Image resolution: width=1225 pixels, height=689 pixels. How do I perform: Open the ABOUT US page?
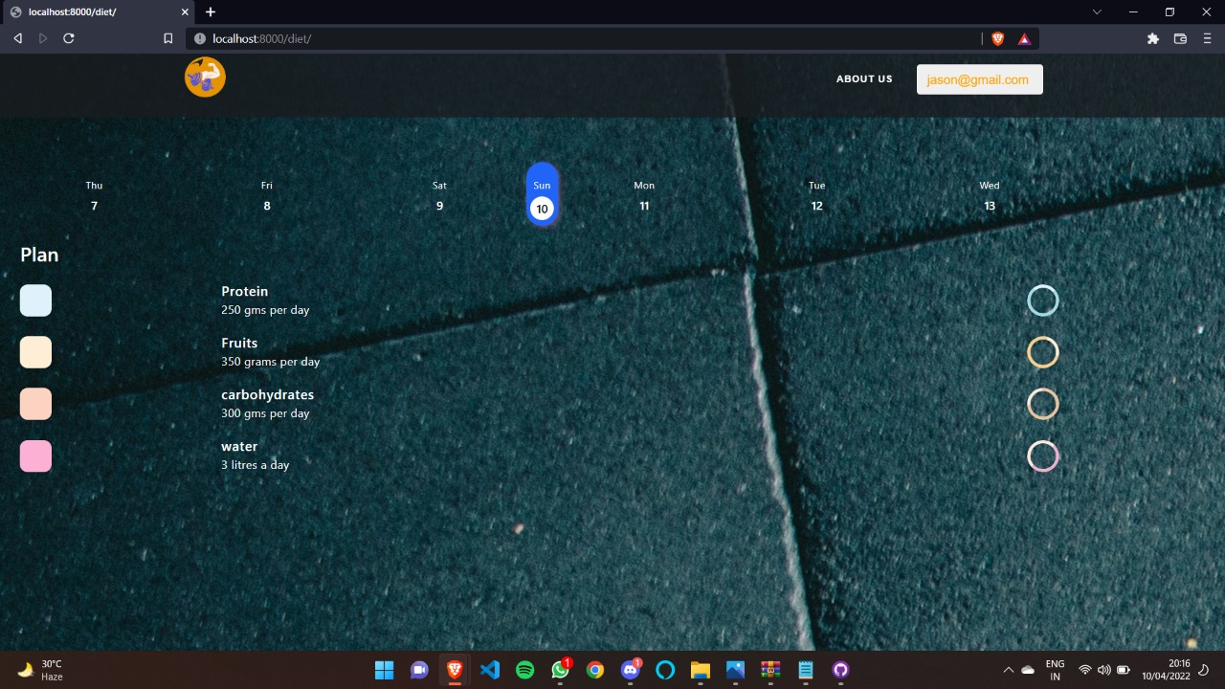(864, 79)
